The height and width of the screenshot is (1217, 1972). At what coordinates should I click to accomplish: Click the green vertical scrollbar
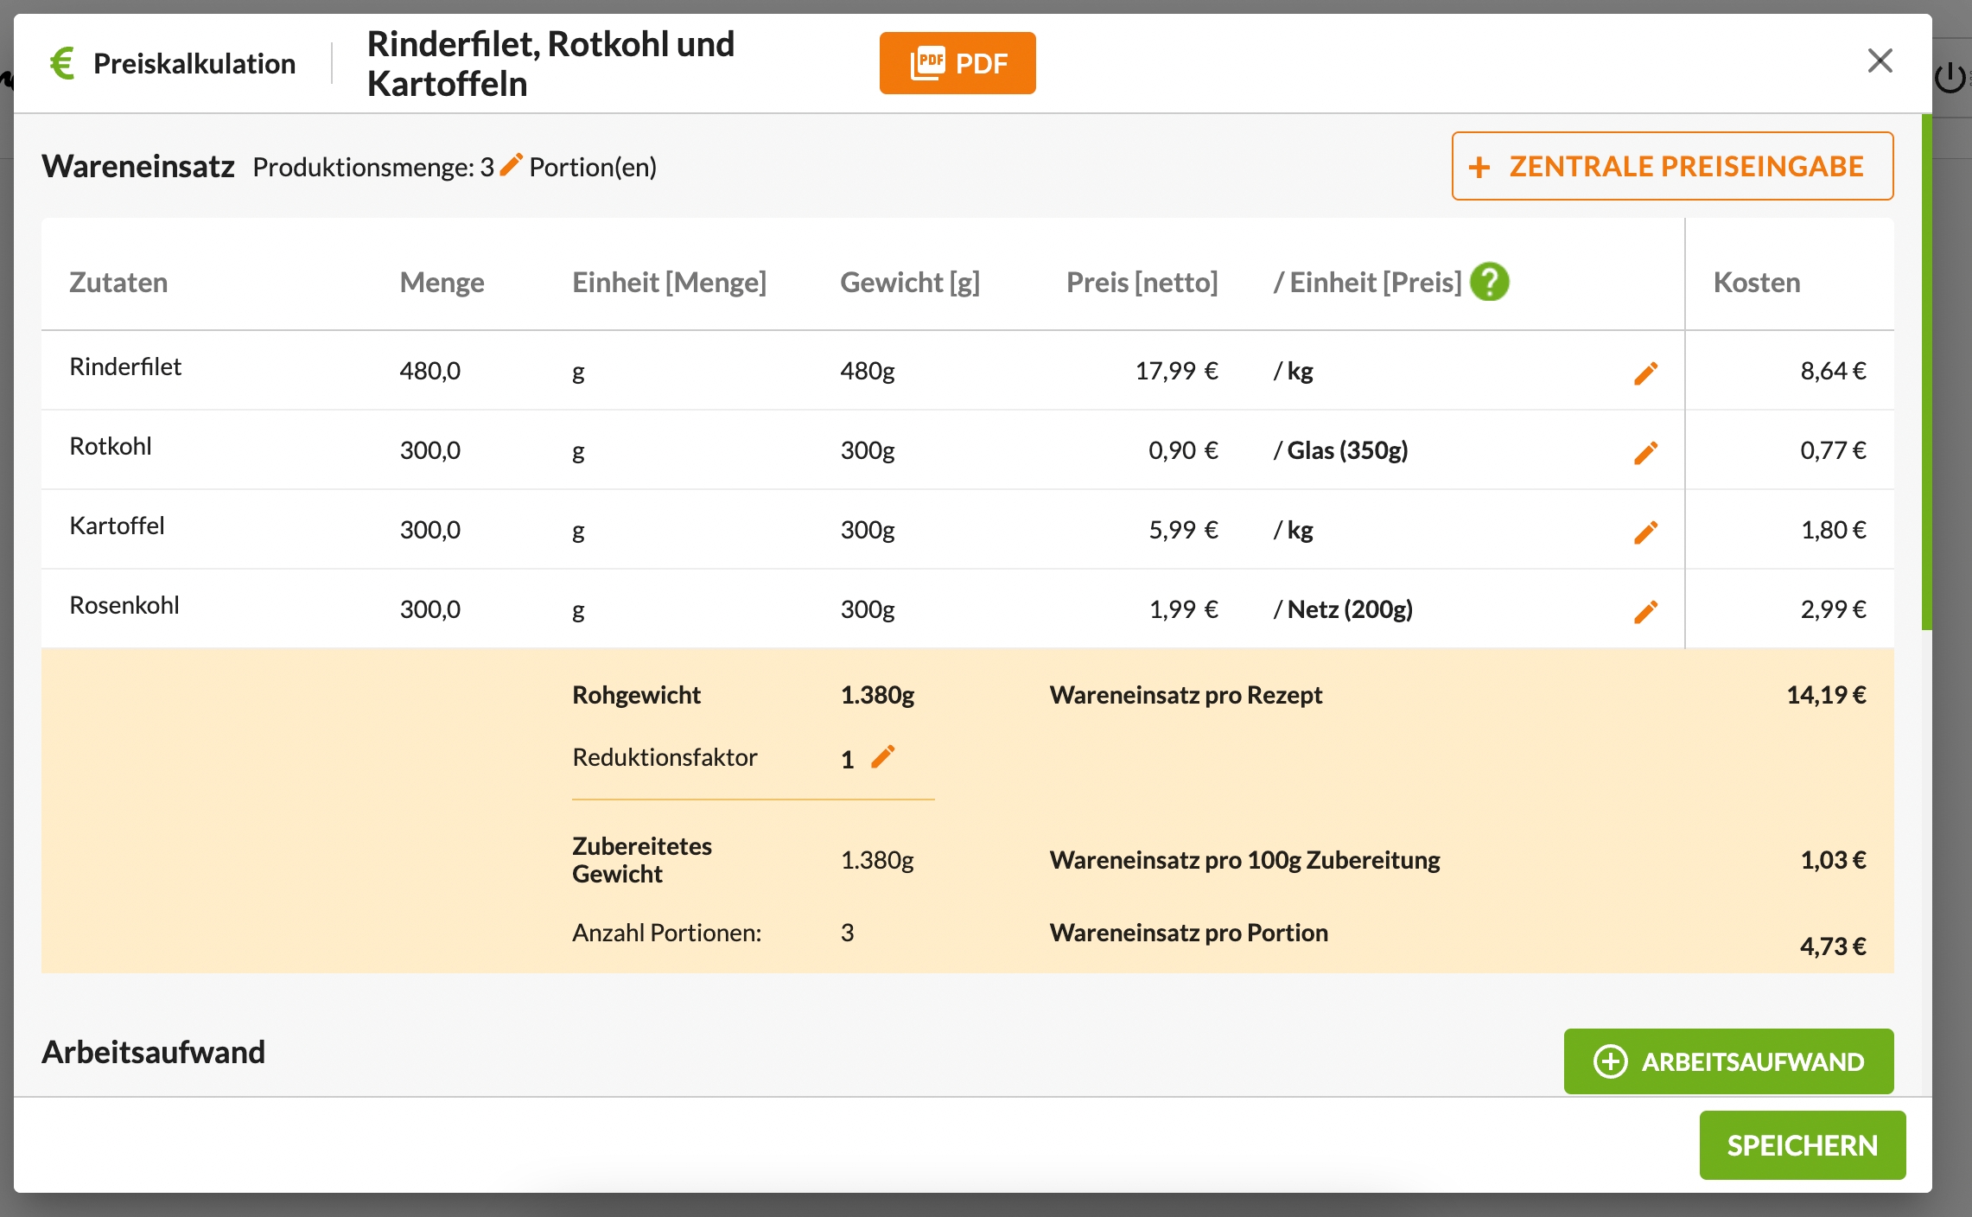pyautogui.click(x=1926, y=372)
